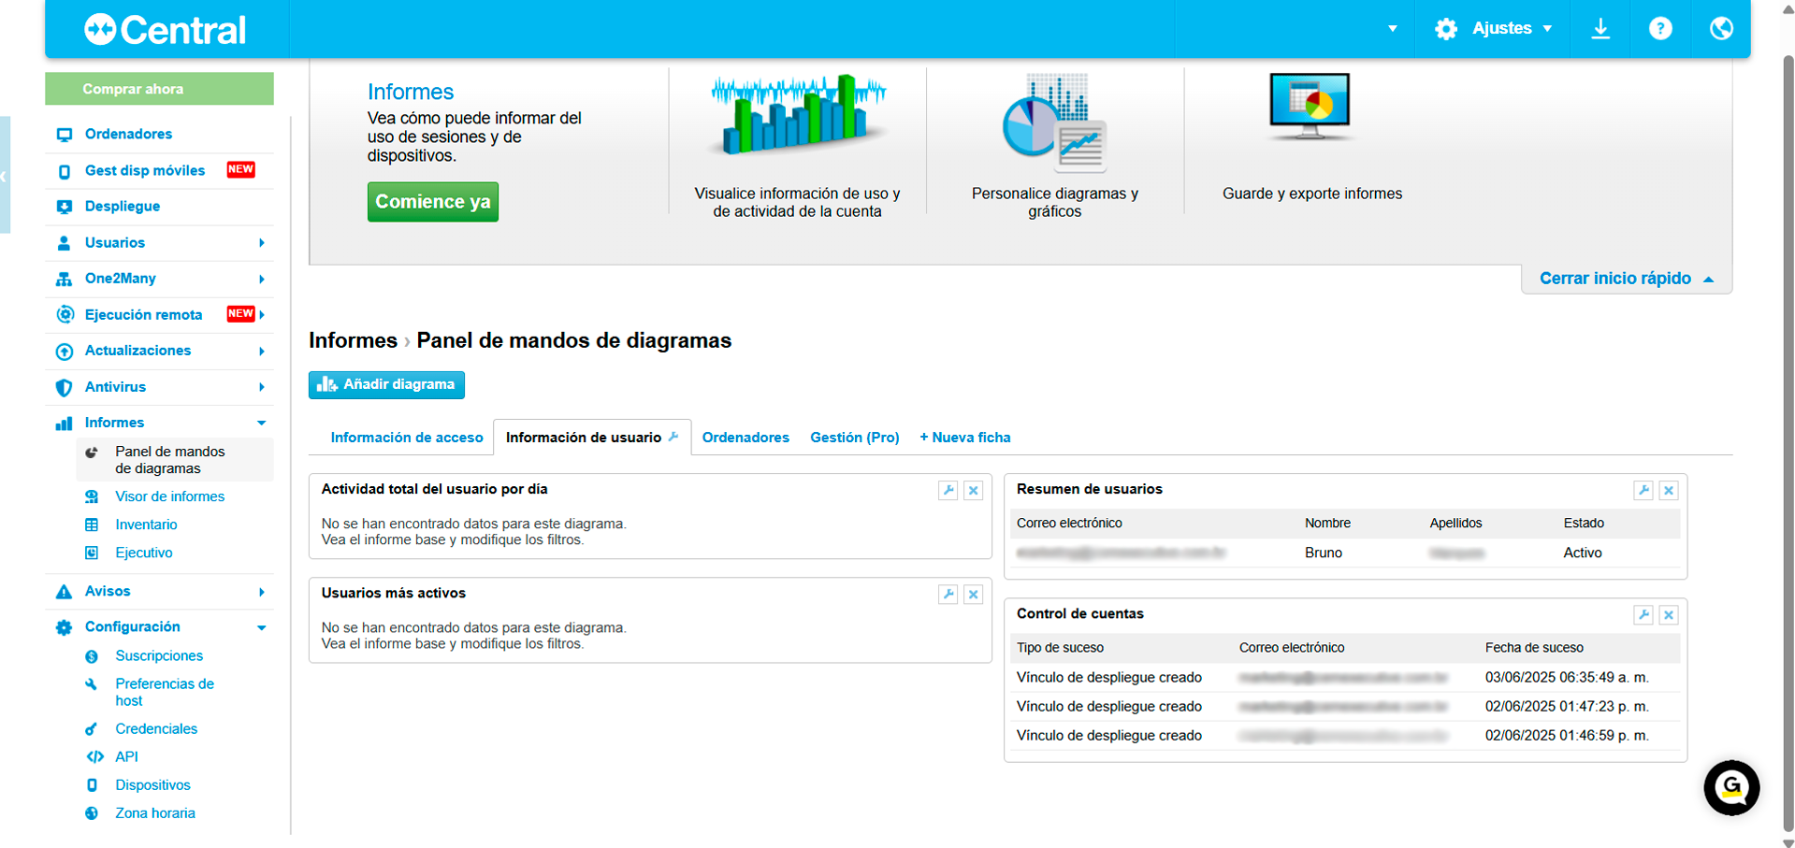Collapse the Informes sidebar section
The image size is (1795, 848).
click(x=262, y=423)
